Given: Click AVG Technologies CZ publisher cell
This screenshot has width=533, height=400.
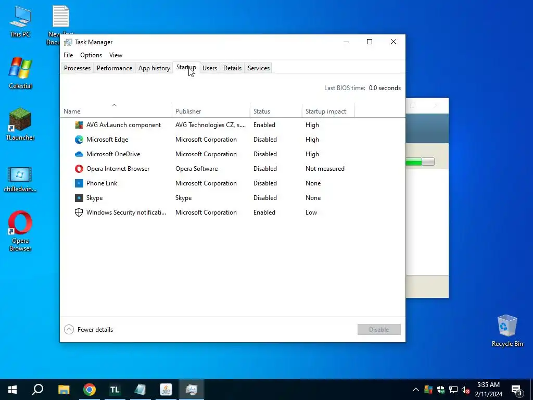Looking at the screenshot, I should [x=210, y=125].
